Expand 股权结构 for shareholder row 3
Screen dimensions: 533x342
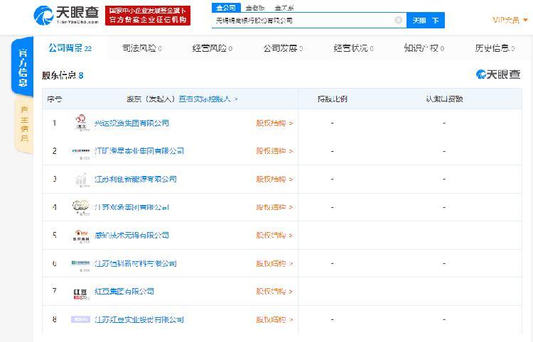tap(274, 179)
